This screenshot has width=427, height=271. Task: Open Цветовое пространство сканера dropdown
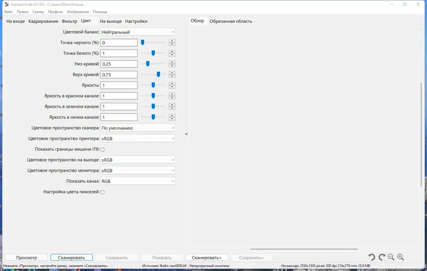click(138, 128)
